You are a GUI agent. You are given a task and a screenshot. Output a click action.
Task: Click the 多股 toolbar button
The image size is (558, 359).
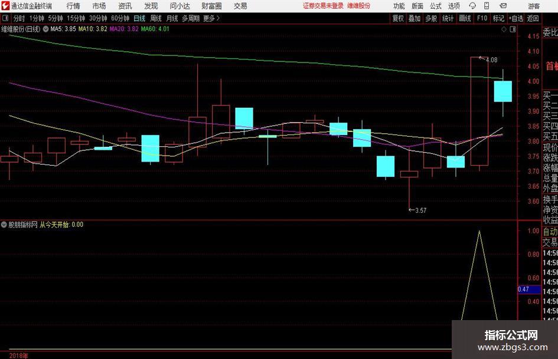pos(431,18)
